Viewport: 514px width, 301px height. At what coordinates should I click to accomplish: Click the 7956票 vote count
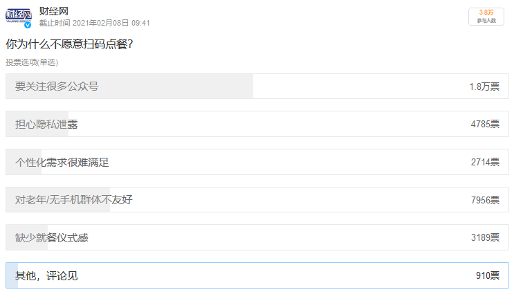(x=485, y=200)
